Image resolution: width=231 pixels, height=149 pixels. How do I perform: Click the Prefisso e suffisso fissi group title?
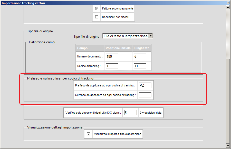[60, 78]
